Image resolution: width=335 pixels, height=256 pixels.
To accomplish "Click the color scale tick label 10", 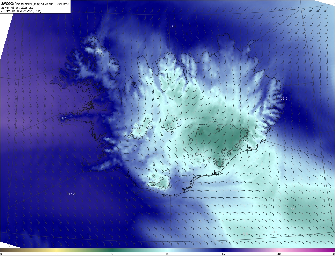I will pyautogui.click(x=167, y=254).
